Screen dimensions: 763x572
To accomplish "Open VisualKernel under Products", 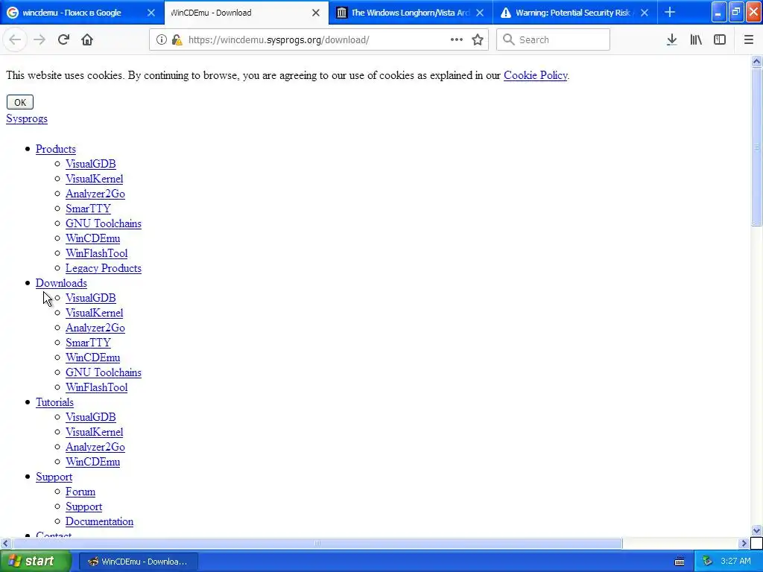I will [x=95, y=179].
